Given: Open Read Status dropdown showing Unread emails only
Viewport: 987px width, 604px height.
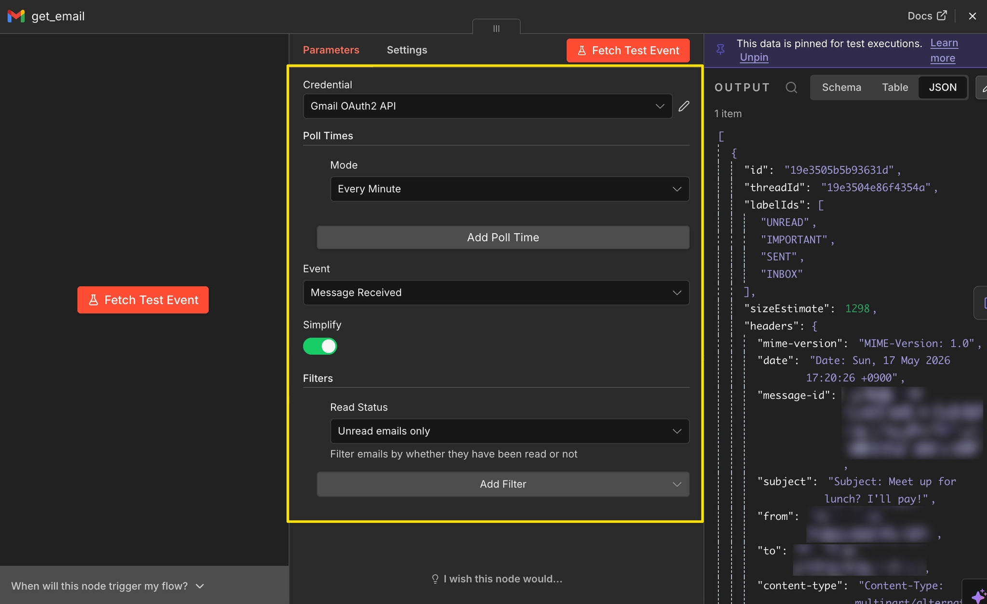Looking at the screenshot, I should click(x=509, y=431).
